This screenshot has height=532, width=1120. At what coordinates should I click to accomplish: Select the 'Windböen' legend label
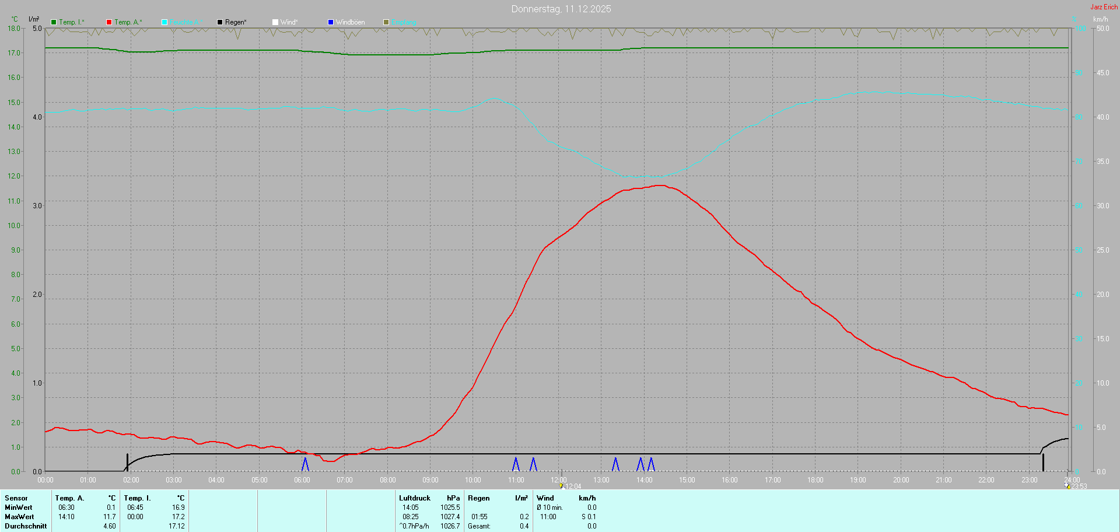351,22
